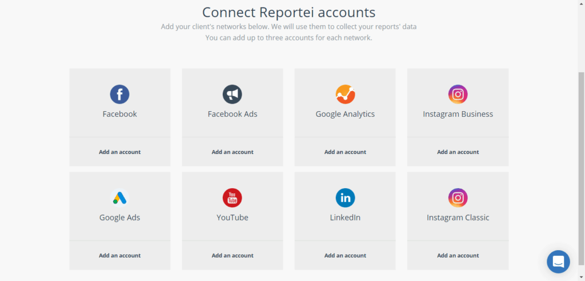This screenshot has width=585, height=281.
Task: Open the chat support bubble
Action: [x=558, y=262]
